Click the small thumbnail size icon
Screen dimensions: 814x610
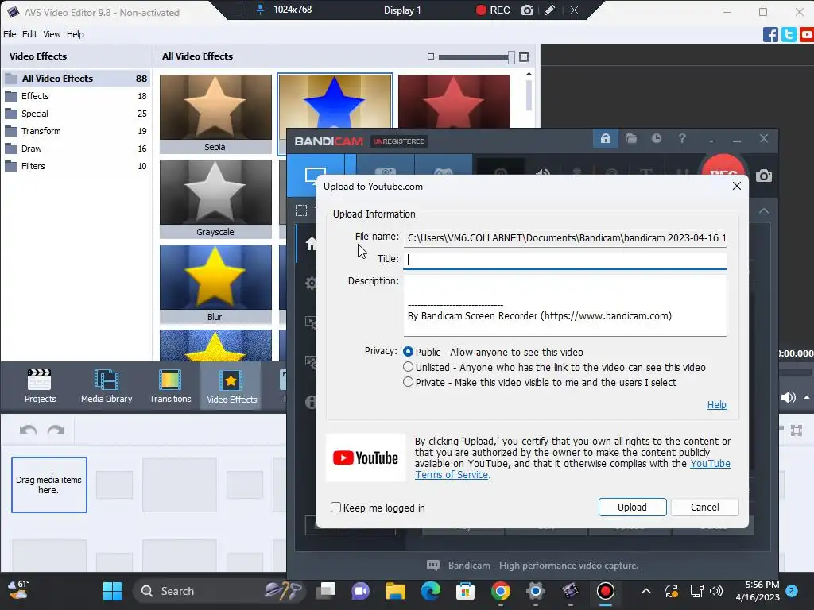click(x=430, y=56)
